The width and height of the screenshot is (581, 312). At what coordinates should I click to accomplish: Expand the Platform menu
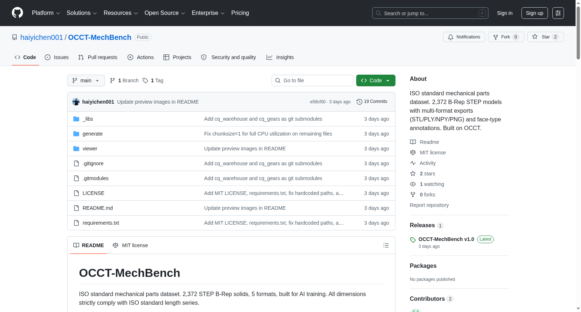coord(46,13)
